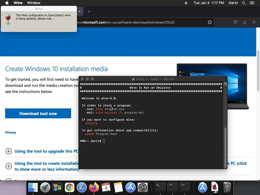
Task: Open System Preferences gear in Dock
Action: (x=143, y=187)
